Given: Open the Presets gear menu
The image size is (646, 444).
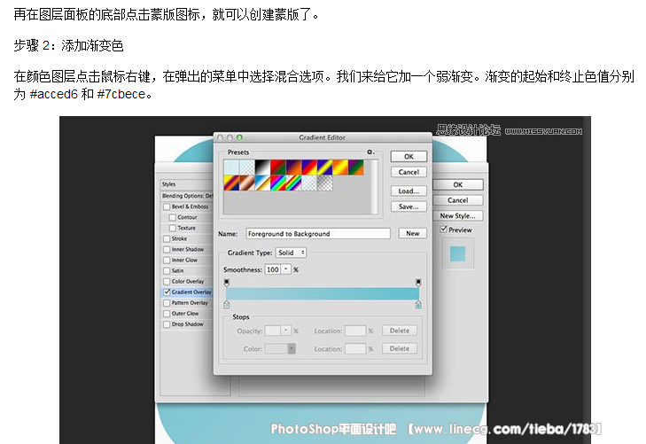Looking at the screenshot, I should [371, 152].
